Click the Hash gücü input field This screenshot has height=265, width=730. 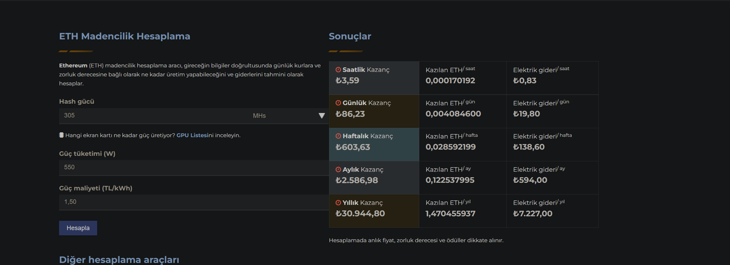(x=152, y=116)
